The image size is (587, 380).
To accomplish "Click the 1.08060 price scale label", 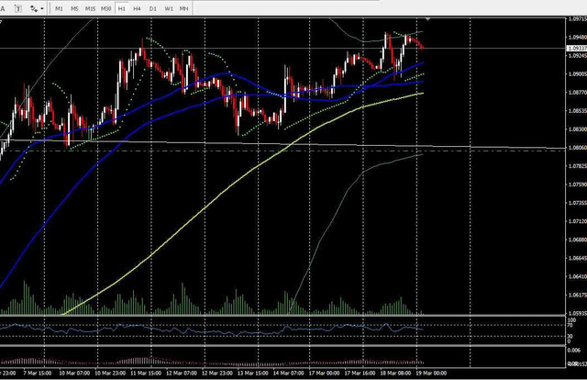I will tap(577, 148).
